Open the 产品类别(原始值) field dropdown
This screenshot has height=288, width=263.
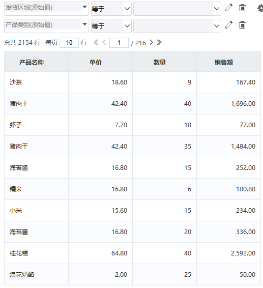tap(84, 24)
